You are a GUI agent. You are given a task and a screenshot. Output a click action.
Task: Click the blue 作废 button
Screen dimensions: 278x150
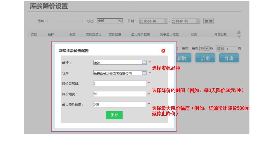(229, 58)
